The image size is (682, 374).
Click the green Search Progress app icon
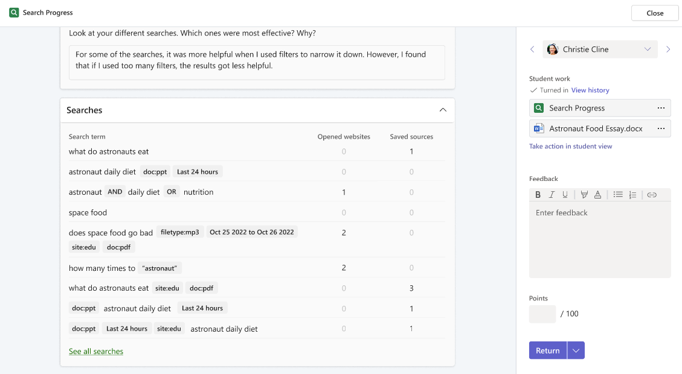tap(538, 107)
